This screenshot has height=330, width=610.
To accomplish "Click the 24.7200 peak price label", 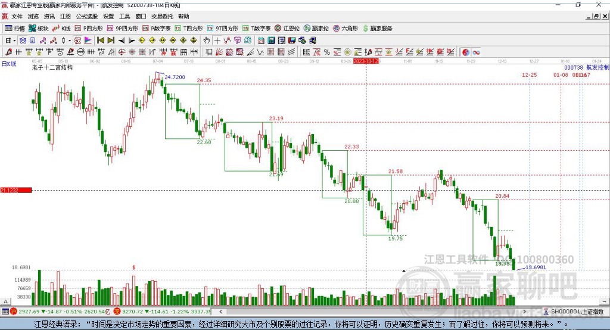I will pyautogui.click(x=175, y=77).
